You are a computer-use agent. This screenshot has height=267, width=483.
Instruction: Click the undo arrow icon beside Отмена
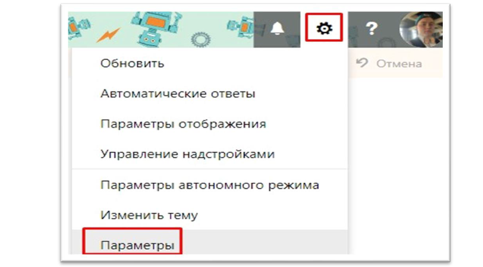click(x=363, y=63)
